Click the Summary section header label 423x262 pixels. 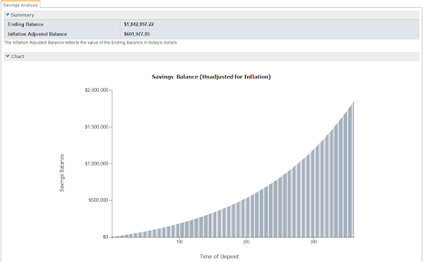click(x=22, y=15)
